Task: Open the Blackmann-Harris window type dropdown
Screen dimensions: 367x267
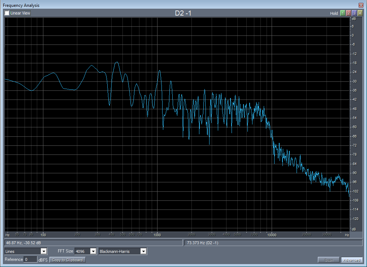Action: [x=143, y=251]
